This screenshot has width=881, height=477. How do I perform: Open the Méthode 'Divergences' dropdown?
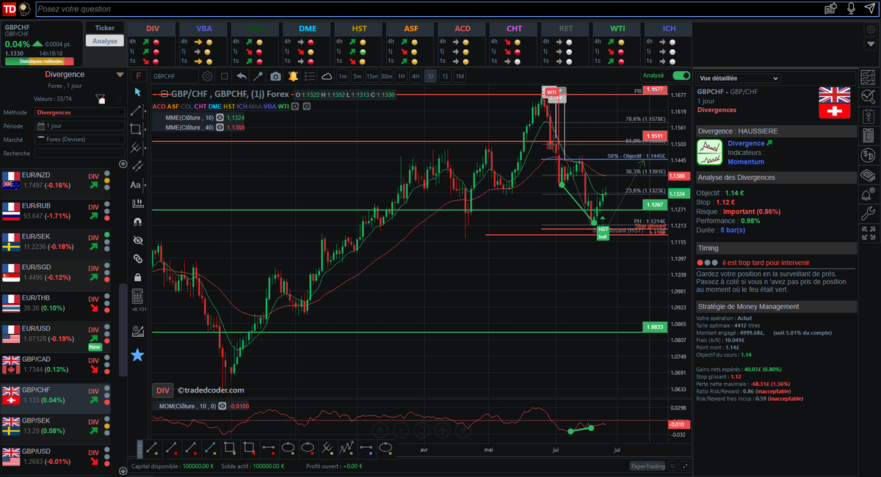coord(80,112)
